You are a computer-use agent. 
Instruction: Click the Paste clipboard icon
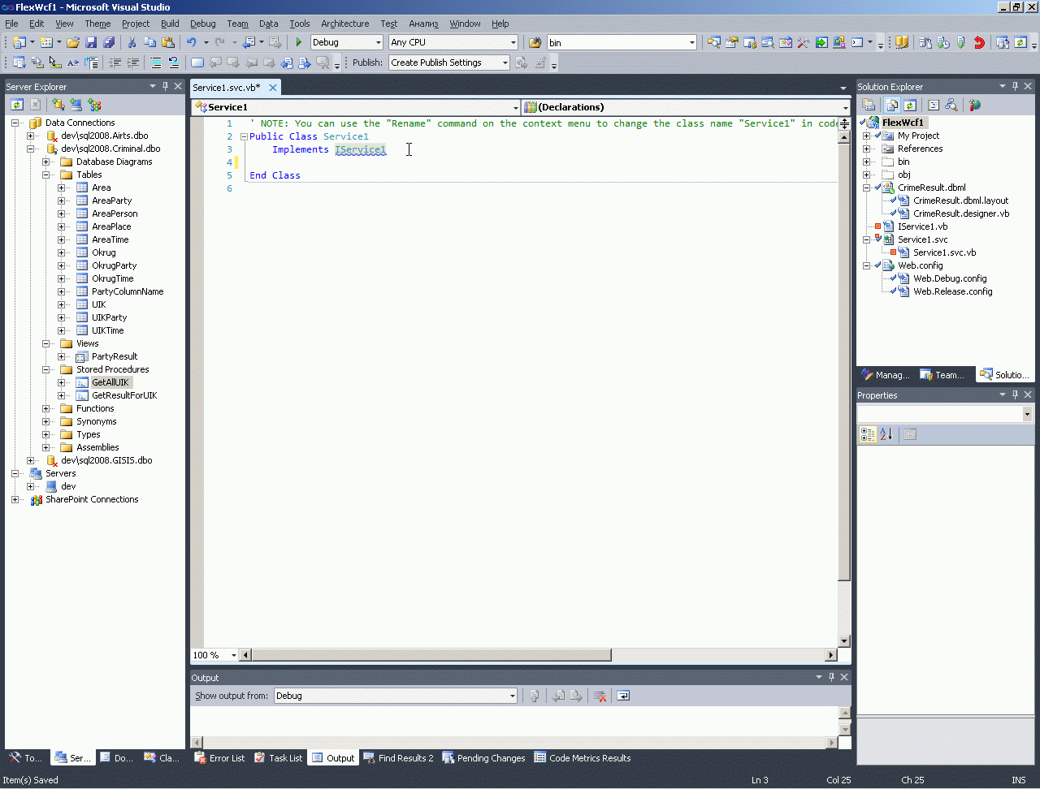pyautogui.click(x=168, y=42)
